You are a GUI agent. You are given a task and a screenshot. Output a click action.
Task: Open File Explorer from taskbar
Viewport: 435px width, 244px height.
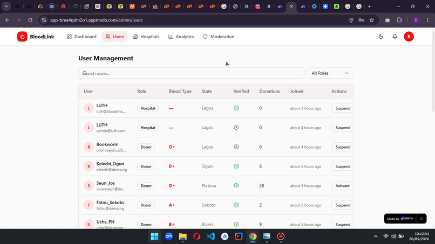[182, 236]
